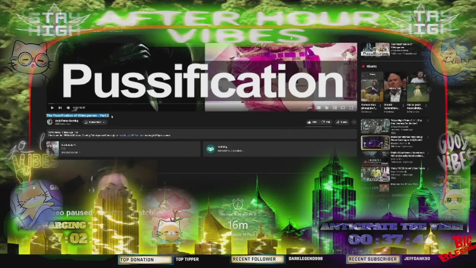Click the 16m countdown text
The image size is (476, 268).
pyautogui.click(x=238, y=225)
